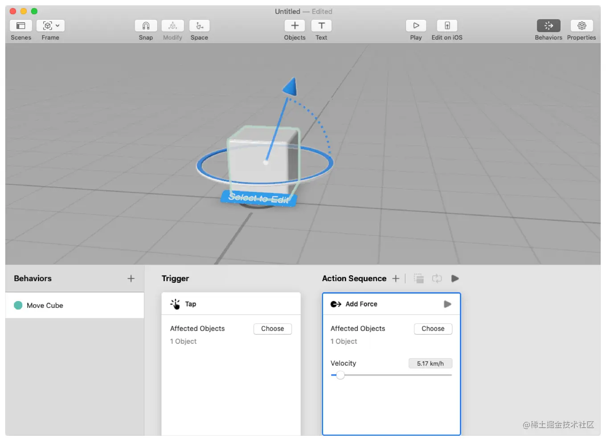Click the Untitled document title

[287, 11]
